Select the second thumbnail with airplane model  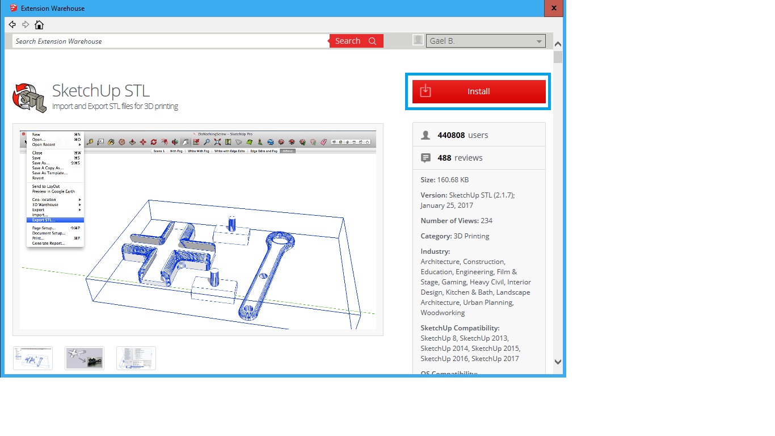85,358
